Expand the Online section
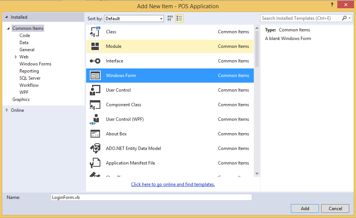Image resolution: width=356 pixels, height=218 pixels. coord(7,110)
